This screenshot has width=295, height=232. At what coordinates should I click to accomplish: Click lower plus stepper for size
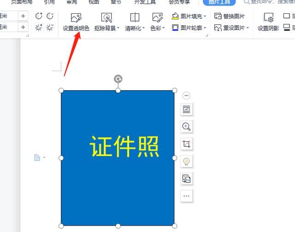coord(23,27)
